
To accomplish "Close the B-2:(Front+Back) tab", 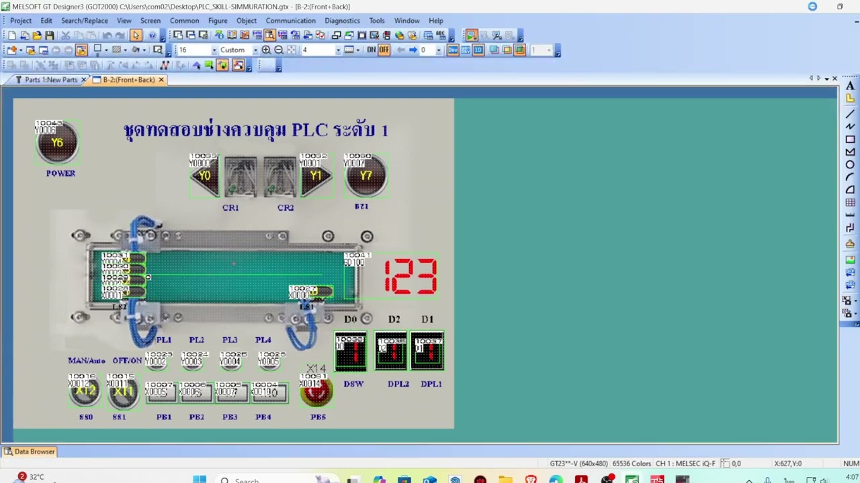I will tap(161, 80).
